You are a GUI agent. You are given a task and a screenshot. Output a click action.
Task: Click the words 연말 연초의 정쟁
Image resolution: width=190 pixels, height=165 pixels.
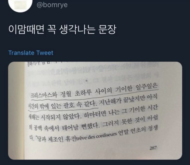[138, 130]
